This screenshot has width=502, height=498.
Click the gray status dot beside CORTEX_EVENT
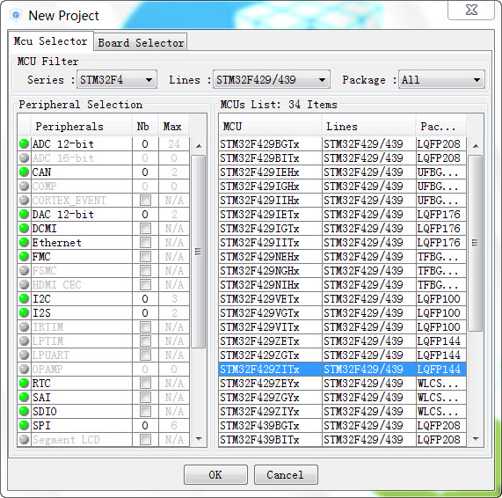click(x=24, y=201)
